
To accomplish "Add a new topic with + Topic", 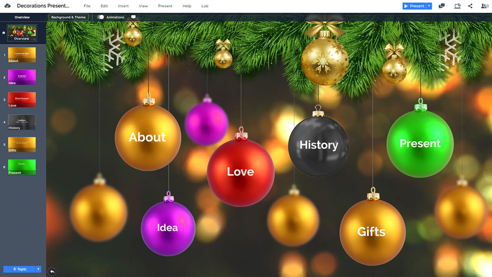I will click(x=19, y=269).
